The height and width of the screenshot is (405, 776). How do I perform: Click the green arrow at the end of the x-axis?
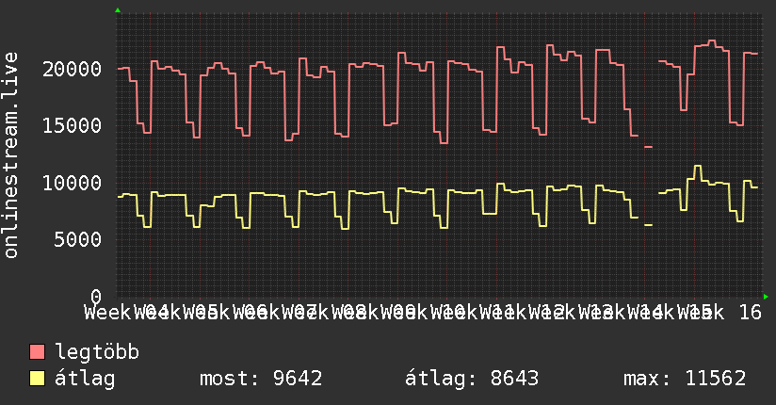[x=766, y=297]
